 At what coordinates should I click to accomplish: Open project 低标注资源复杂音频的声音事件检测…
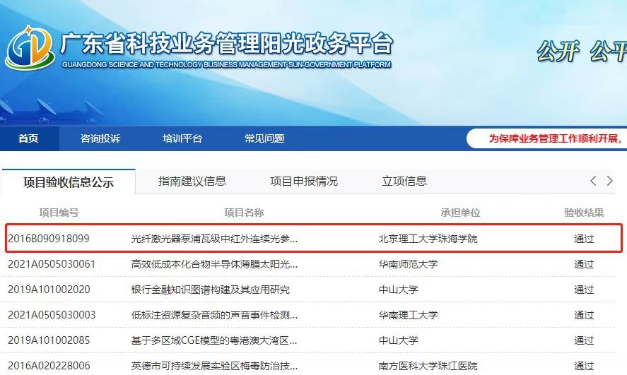pos(214,315)
